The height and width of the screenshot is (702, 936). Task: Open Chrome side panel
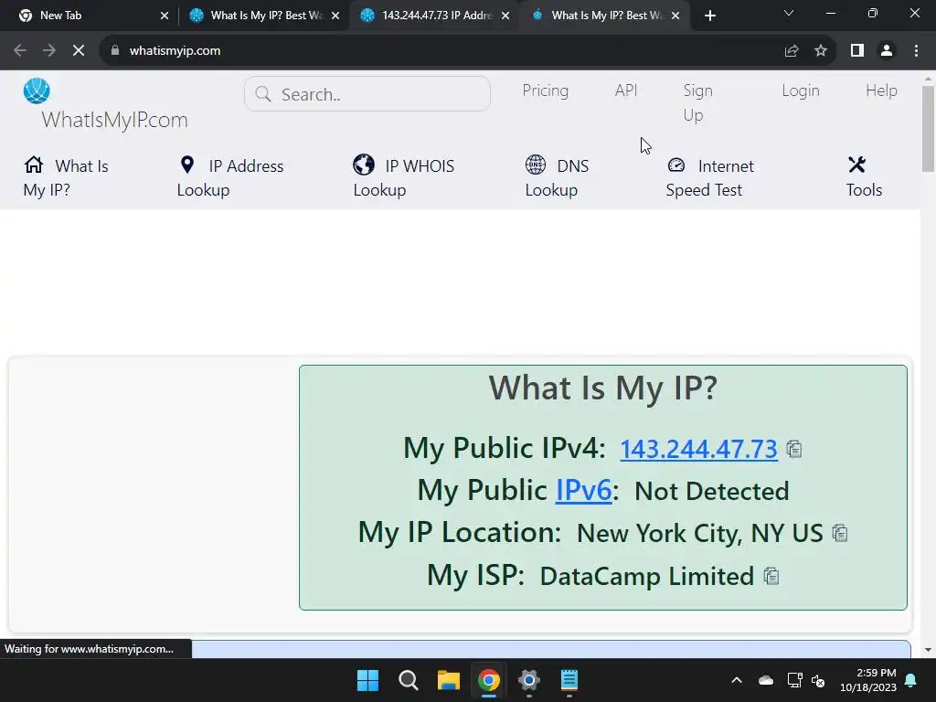857,51
